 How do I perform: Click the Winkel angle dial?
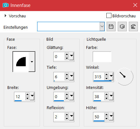pos(124,76)
